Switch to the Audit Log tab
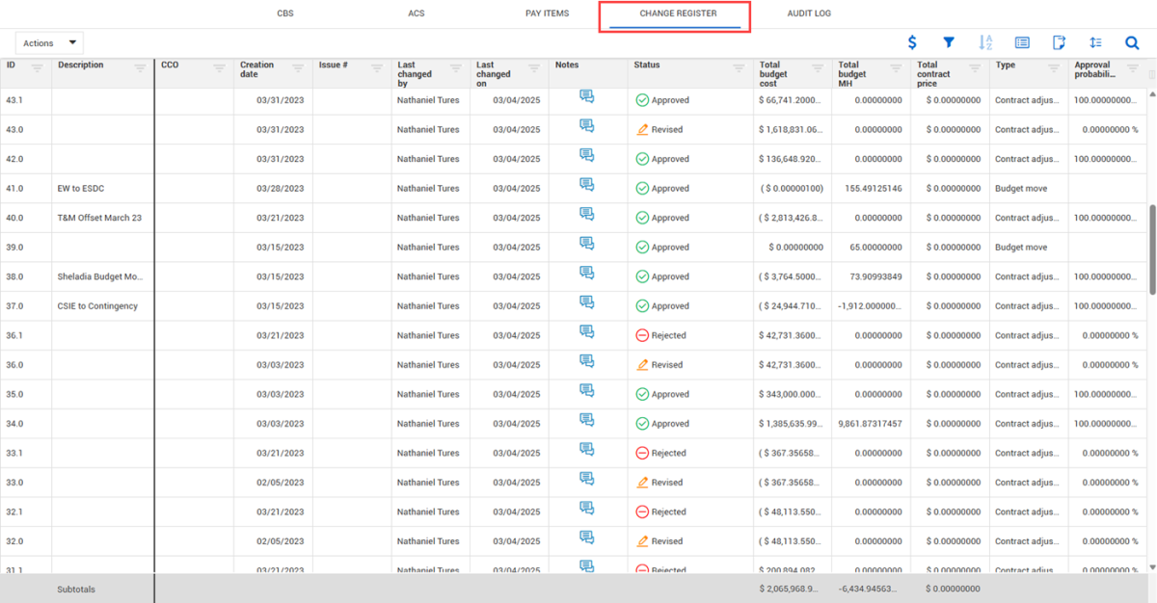Viewport: 1157px width, 603px height. (808, 13)
